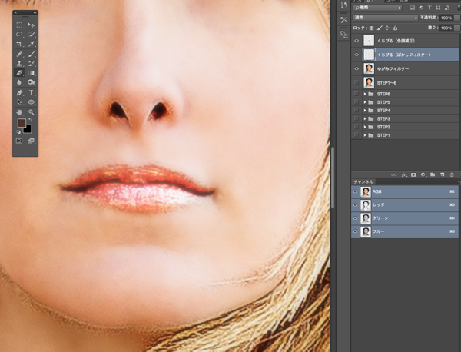The width and height of the screenshot is (461, 352).
Task: Filter layers by adjustment layers
Action: coord(421,8)
